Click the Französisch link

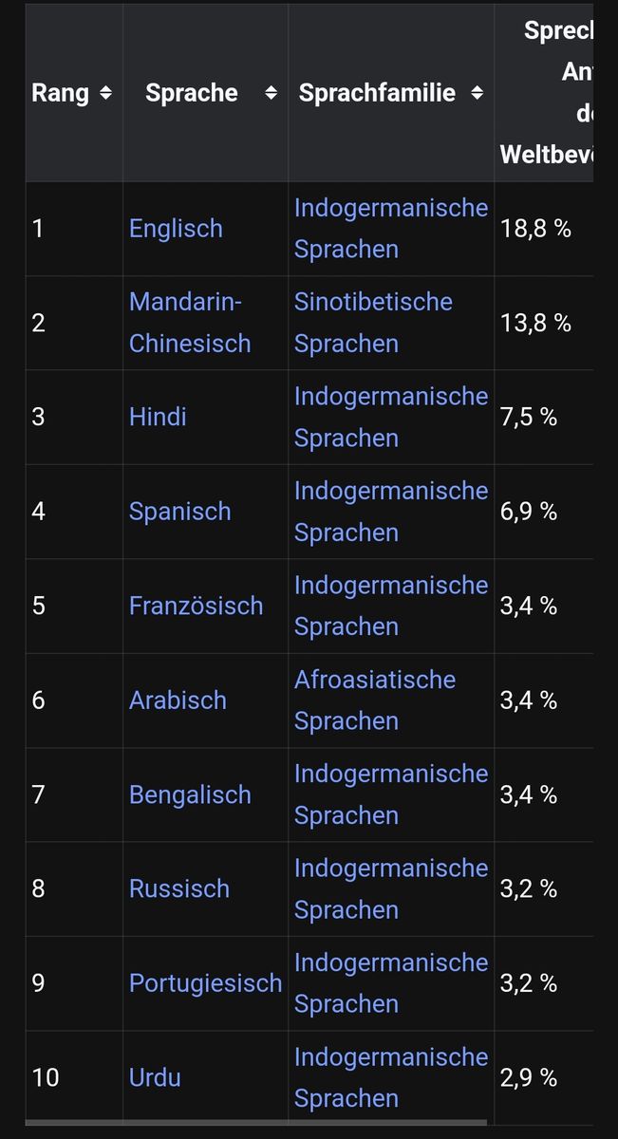click(196, 606)
